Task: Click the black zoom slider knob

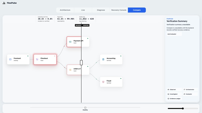Action: (183, 108)
